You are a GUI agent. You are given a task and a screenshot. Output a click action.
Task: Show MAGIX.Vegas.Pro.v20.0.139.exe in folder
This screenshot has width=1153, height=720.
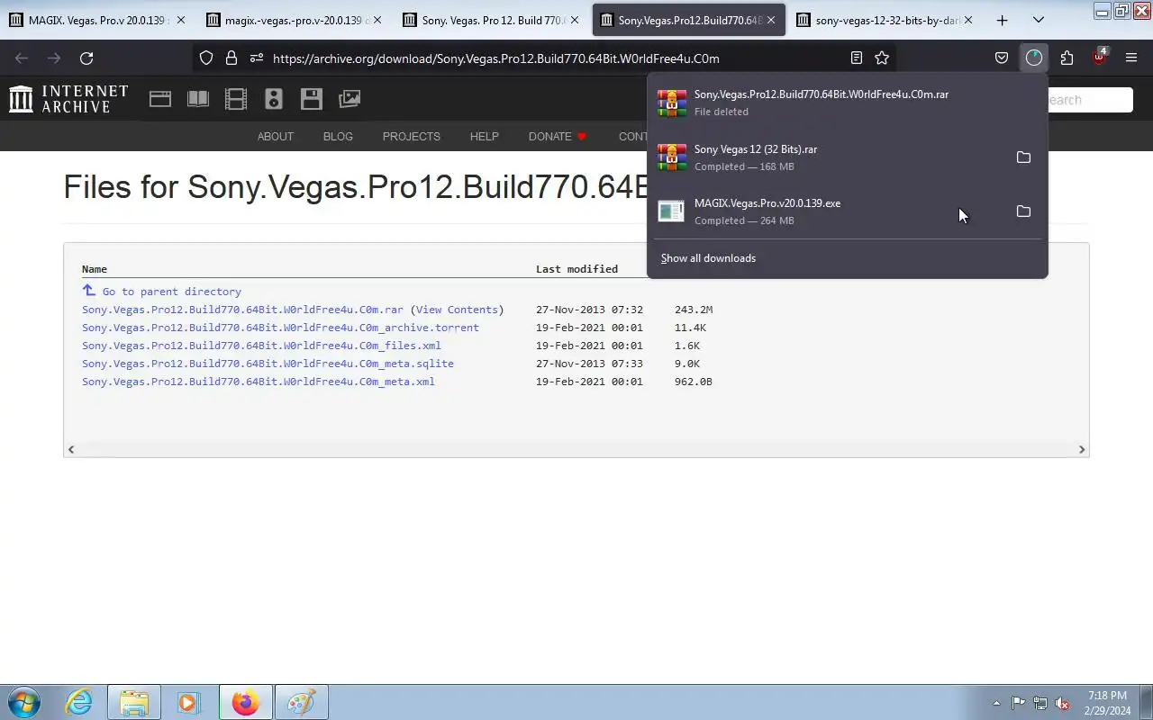1023,211
